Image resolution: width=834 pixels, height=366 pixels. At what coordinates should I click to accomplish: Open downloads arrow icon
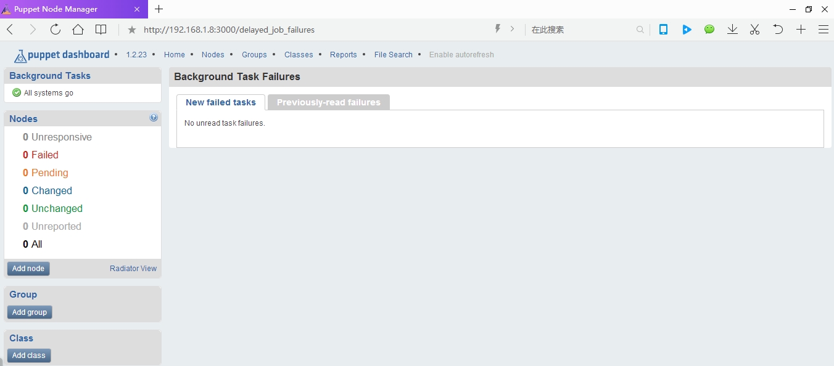pos(732,30)
